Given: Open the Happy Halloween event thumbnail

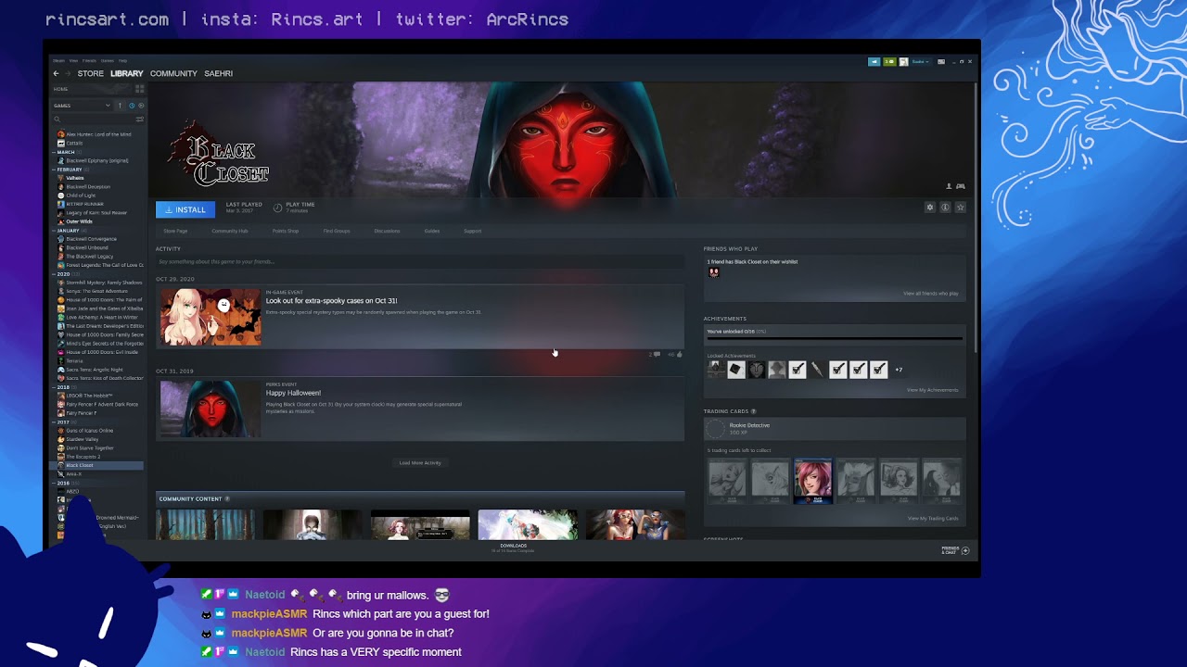Looking at the screenshot, I should pyautogui.click(x=211, y=409).
